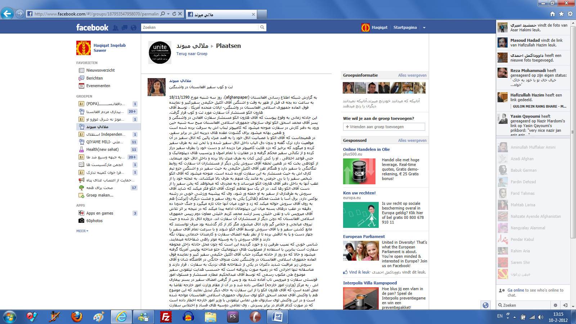Click in the Facebook Zoeken search field
The image size is (576, 324).
[200, 27]
